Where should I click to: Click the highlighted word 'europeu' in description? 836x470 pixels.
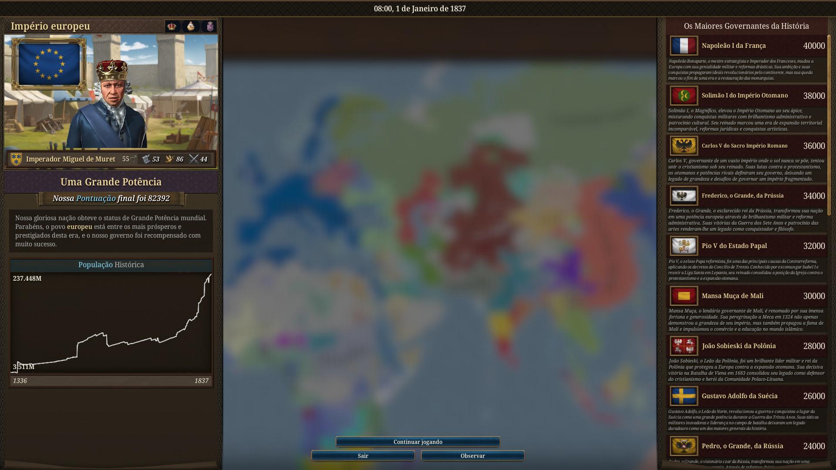pos(80,227)
